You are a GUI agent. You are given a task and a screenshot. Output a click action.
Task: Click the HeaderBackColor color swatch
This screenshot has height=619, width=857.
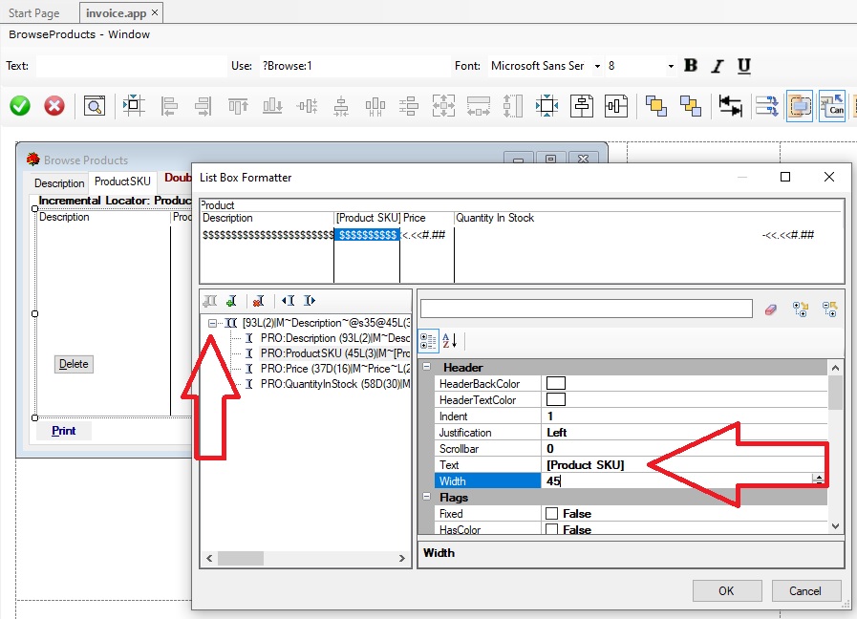coord(555,384)
